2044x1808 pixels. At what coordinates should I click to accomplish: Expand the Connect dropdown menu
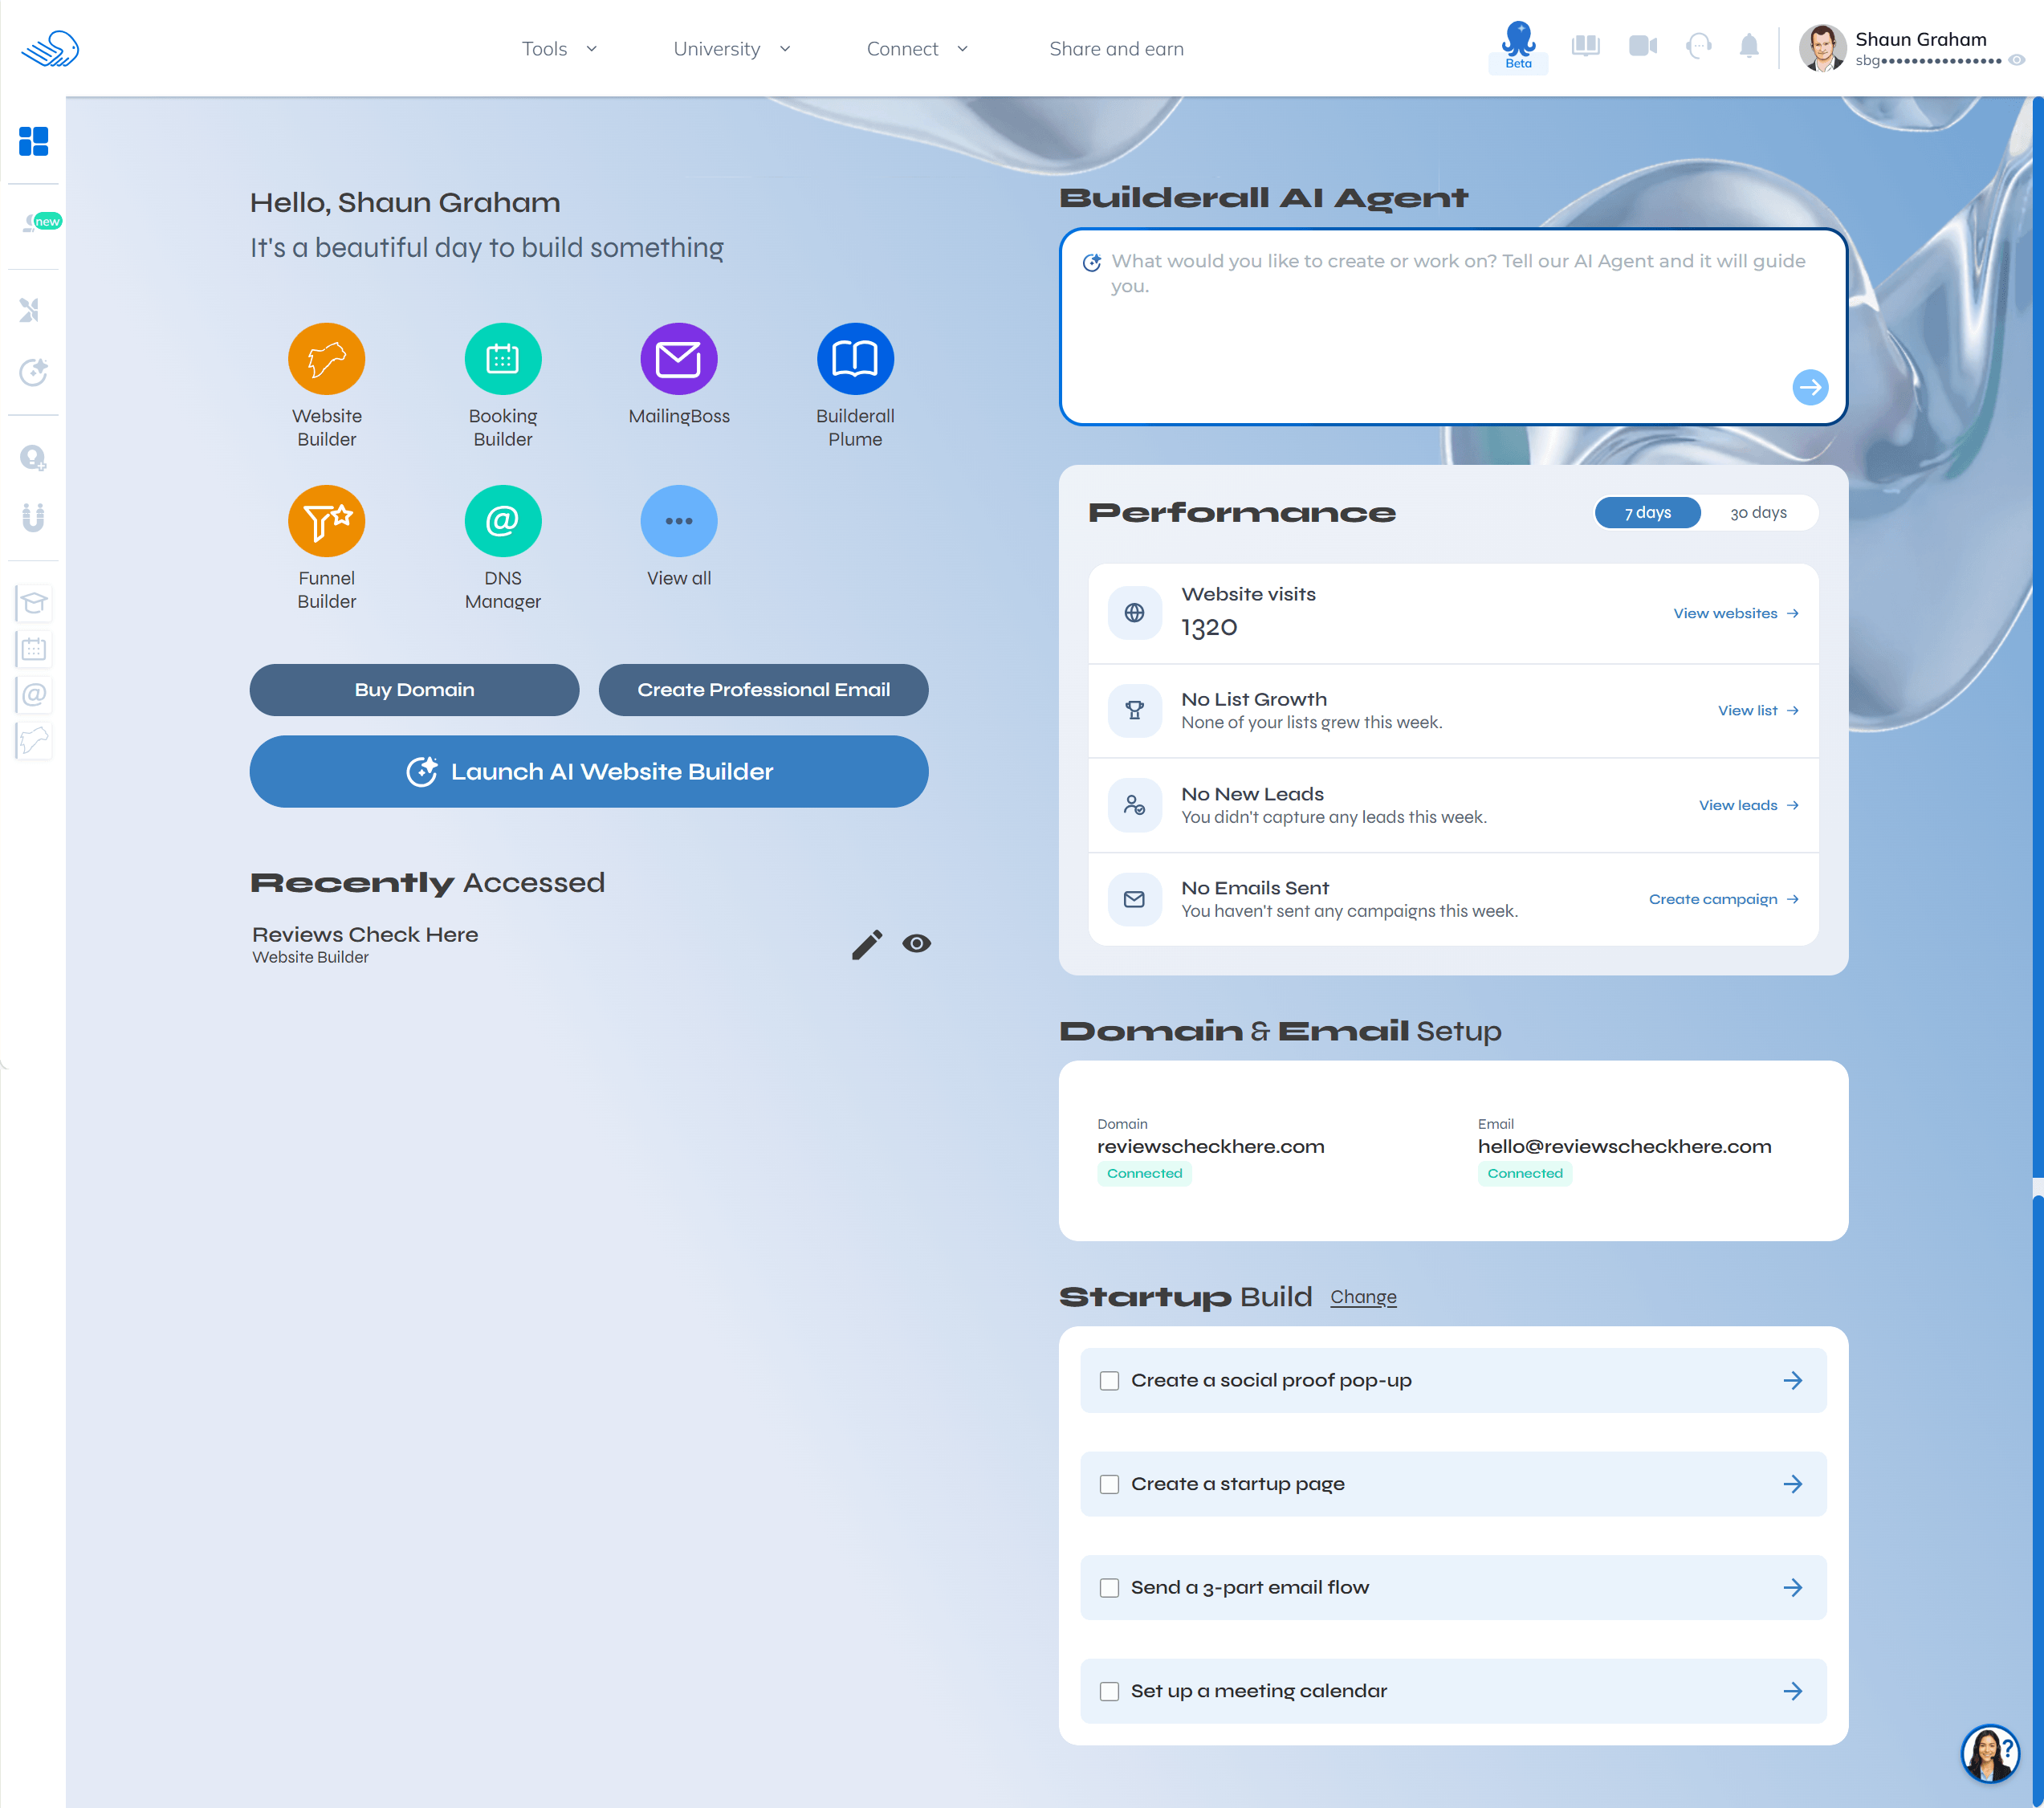[917, 49]
